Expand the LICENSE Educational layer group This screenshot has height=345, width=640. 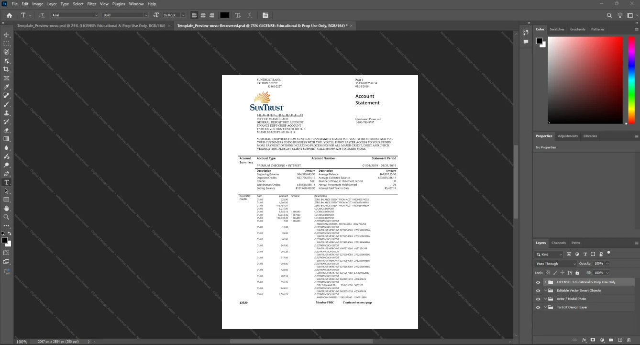(x=545, y=282)
